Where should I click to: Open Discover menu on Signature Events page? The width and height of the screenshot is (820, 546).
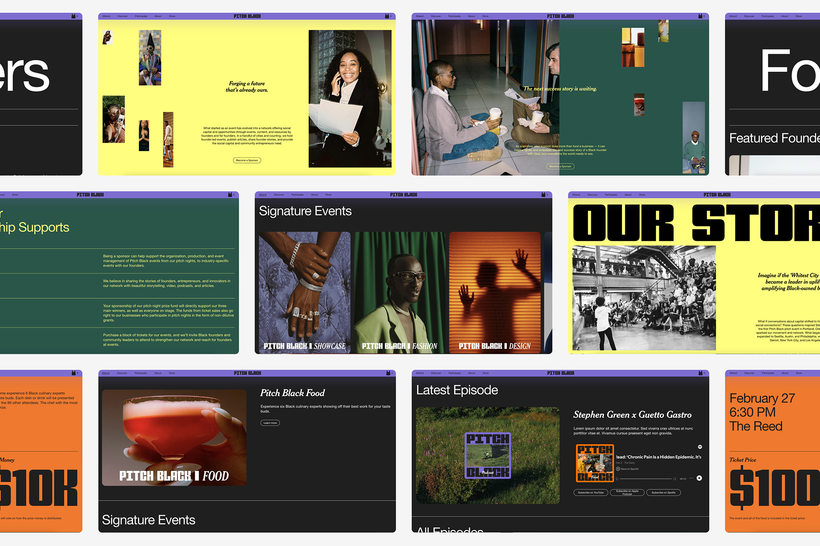[279, 195]
